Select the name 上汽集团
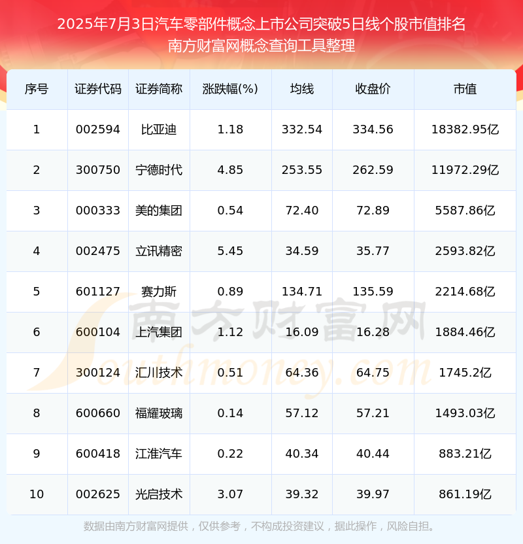Image resolution: width=523 pixels, height=544 pixels. (x=159, y=332)
